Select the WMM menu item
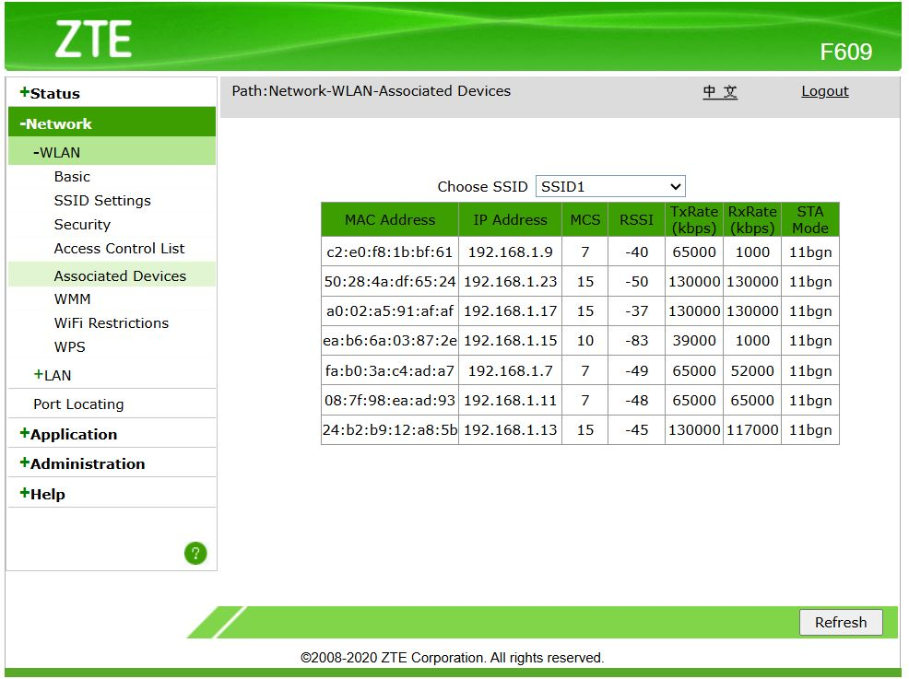This screenshot has height=679, width=909. click(72, 299)
